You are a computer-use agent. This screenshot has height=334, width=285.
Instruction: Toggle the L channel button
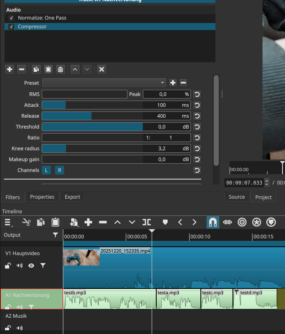coord(46,170)
